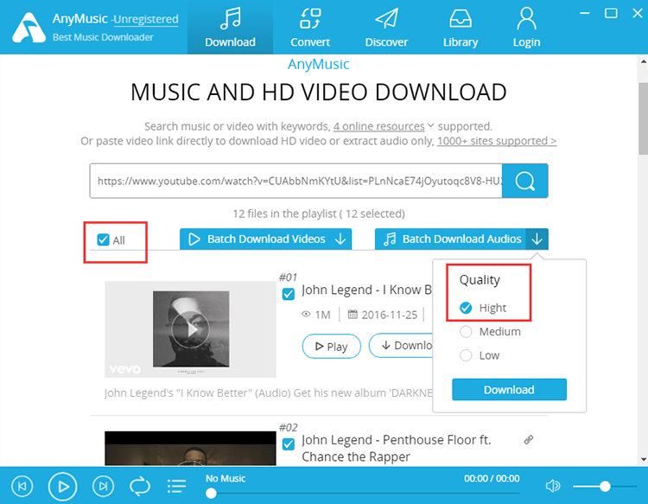Click Download button in Quality popup
Image resolution: width=648 pixels, height=504 pixels.
[x=509, y=390]
